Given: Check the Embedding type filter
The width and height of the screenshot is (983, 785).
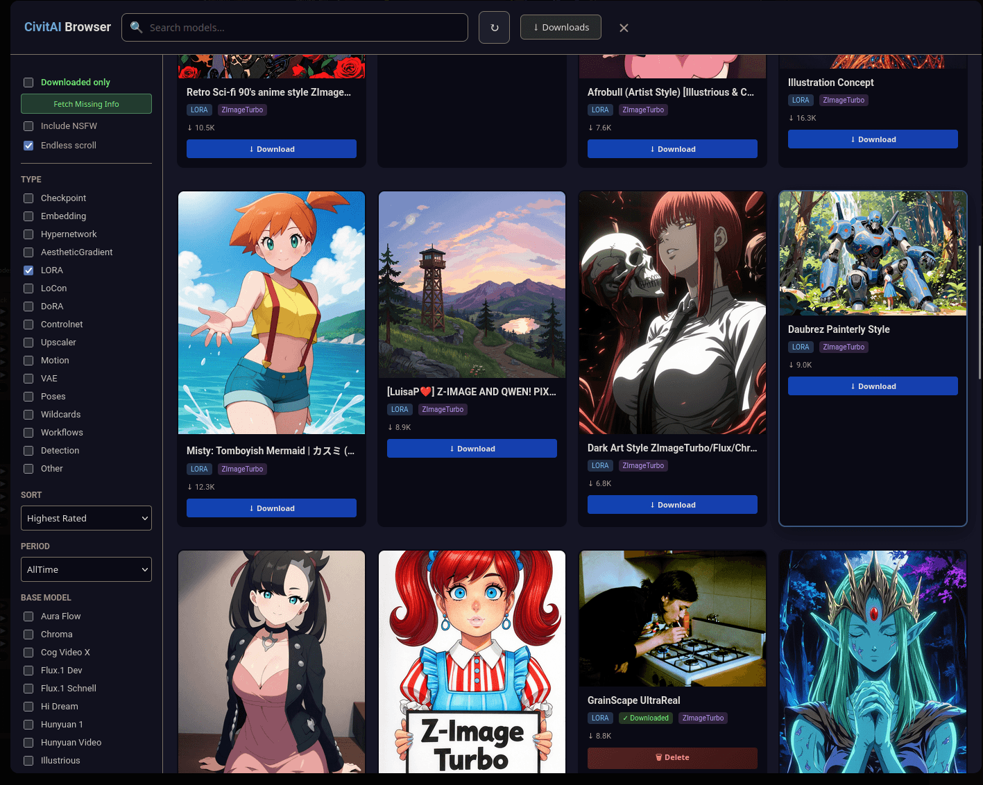Looking at the screenshot, I should pos(28,216).
